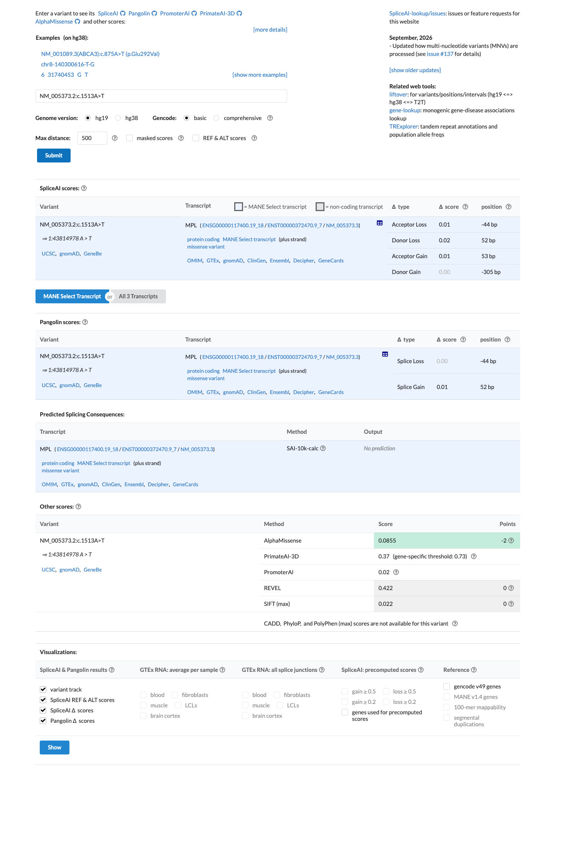Show SAI-10k-calc method help

tap(323, 448)
